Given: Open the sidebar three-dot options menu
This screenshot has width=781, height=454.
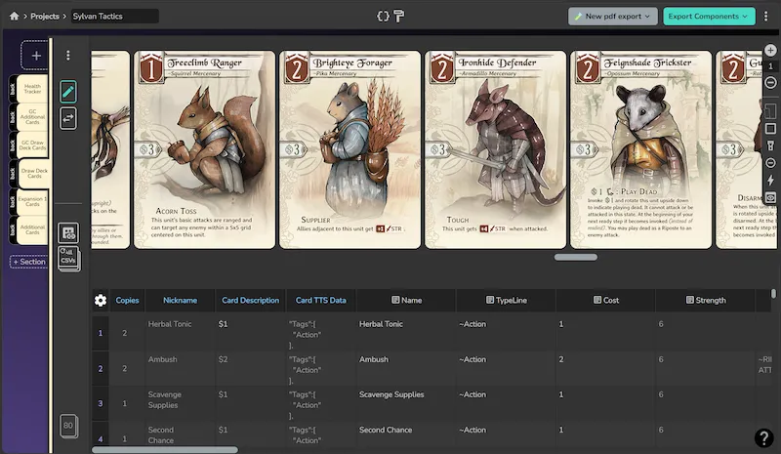Looking at the screenshot, I should click(x=68, y=56).
